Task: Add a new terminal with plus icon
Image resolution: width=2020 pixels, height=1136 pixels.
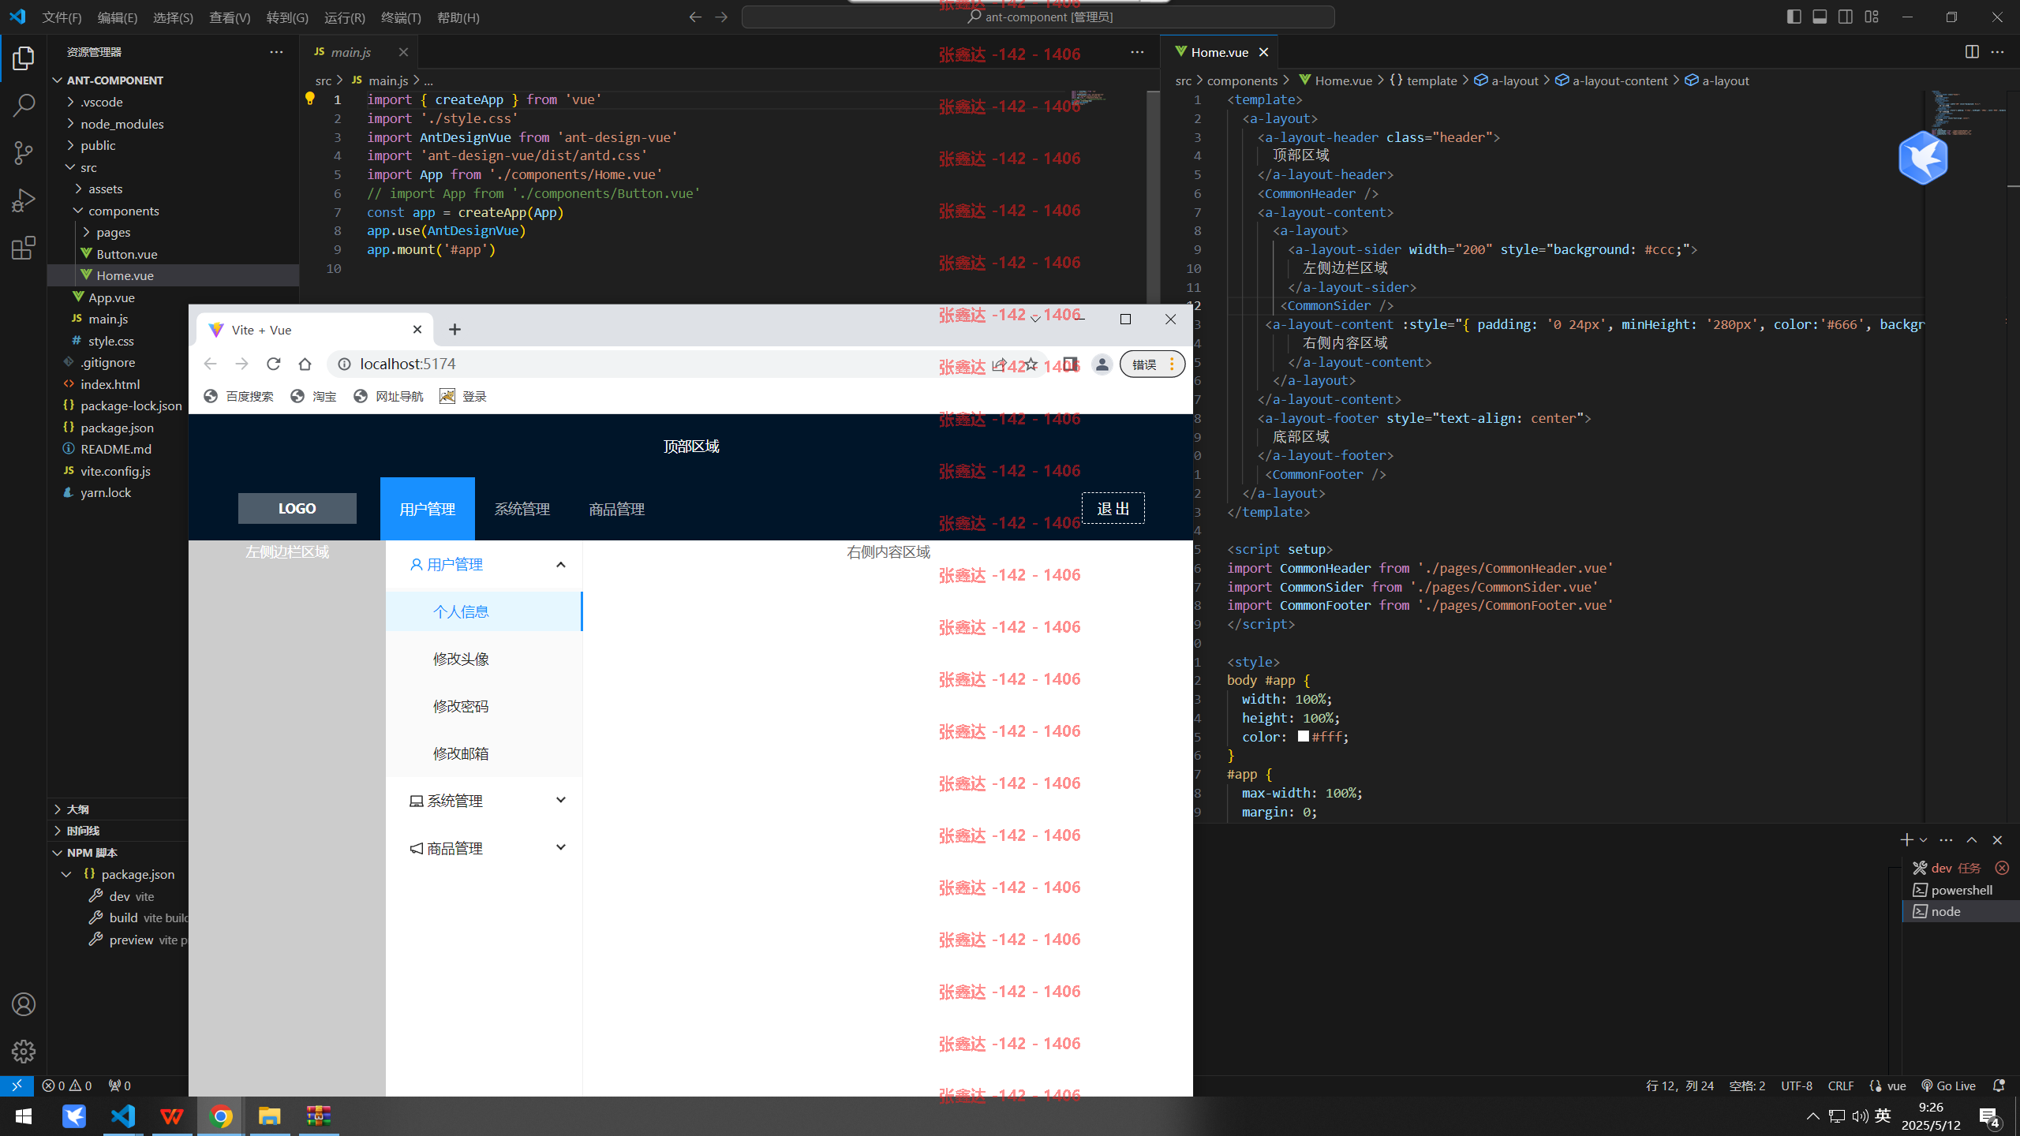Action: [x=1906, y=840]
